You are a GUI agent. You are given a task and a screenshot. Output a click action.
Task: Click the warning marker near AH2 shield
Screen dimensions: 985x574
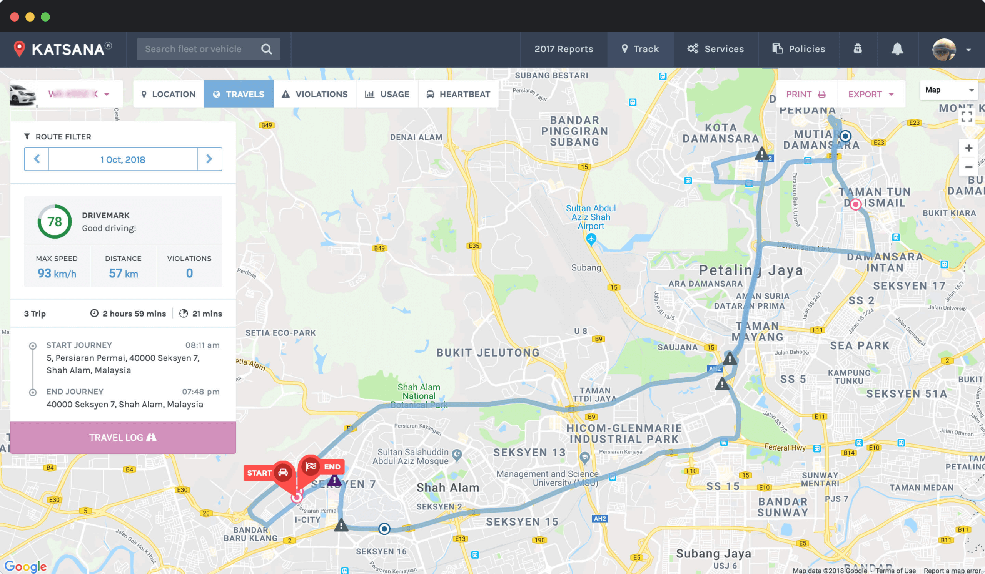click(x=722, y=384)
